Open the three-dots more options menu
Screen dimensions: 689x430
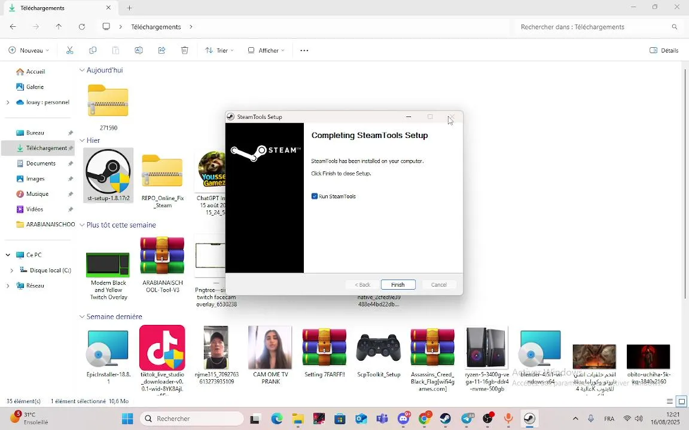pos(304,50)
